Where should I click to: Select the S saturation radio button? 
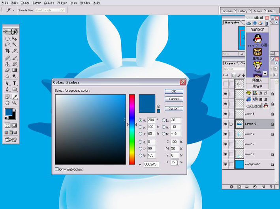coord(140,127)
